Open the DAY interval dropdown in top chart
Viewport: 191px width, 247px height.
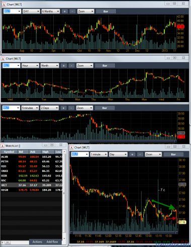click(x=31, y=11)
